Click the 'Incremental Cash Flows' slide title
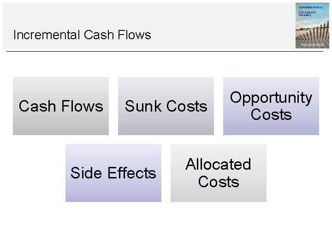 coord(82,35)
